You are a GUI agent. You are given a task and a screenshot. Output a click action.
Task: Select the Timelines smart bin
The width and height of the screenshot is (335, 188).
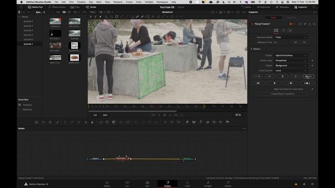[27, 105]
